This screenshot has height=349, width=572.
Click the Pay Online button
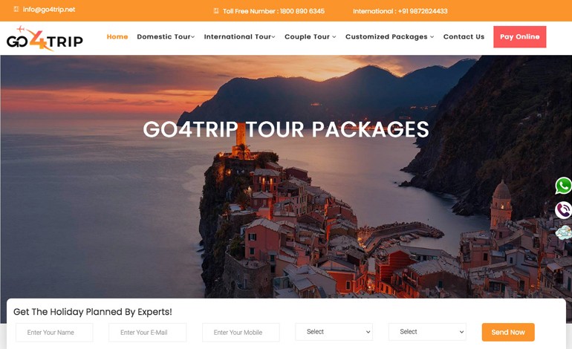520,37
